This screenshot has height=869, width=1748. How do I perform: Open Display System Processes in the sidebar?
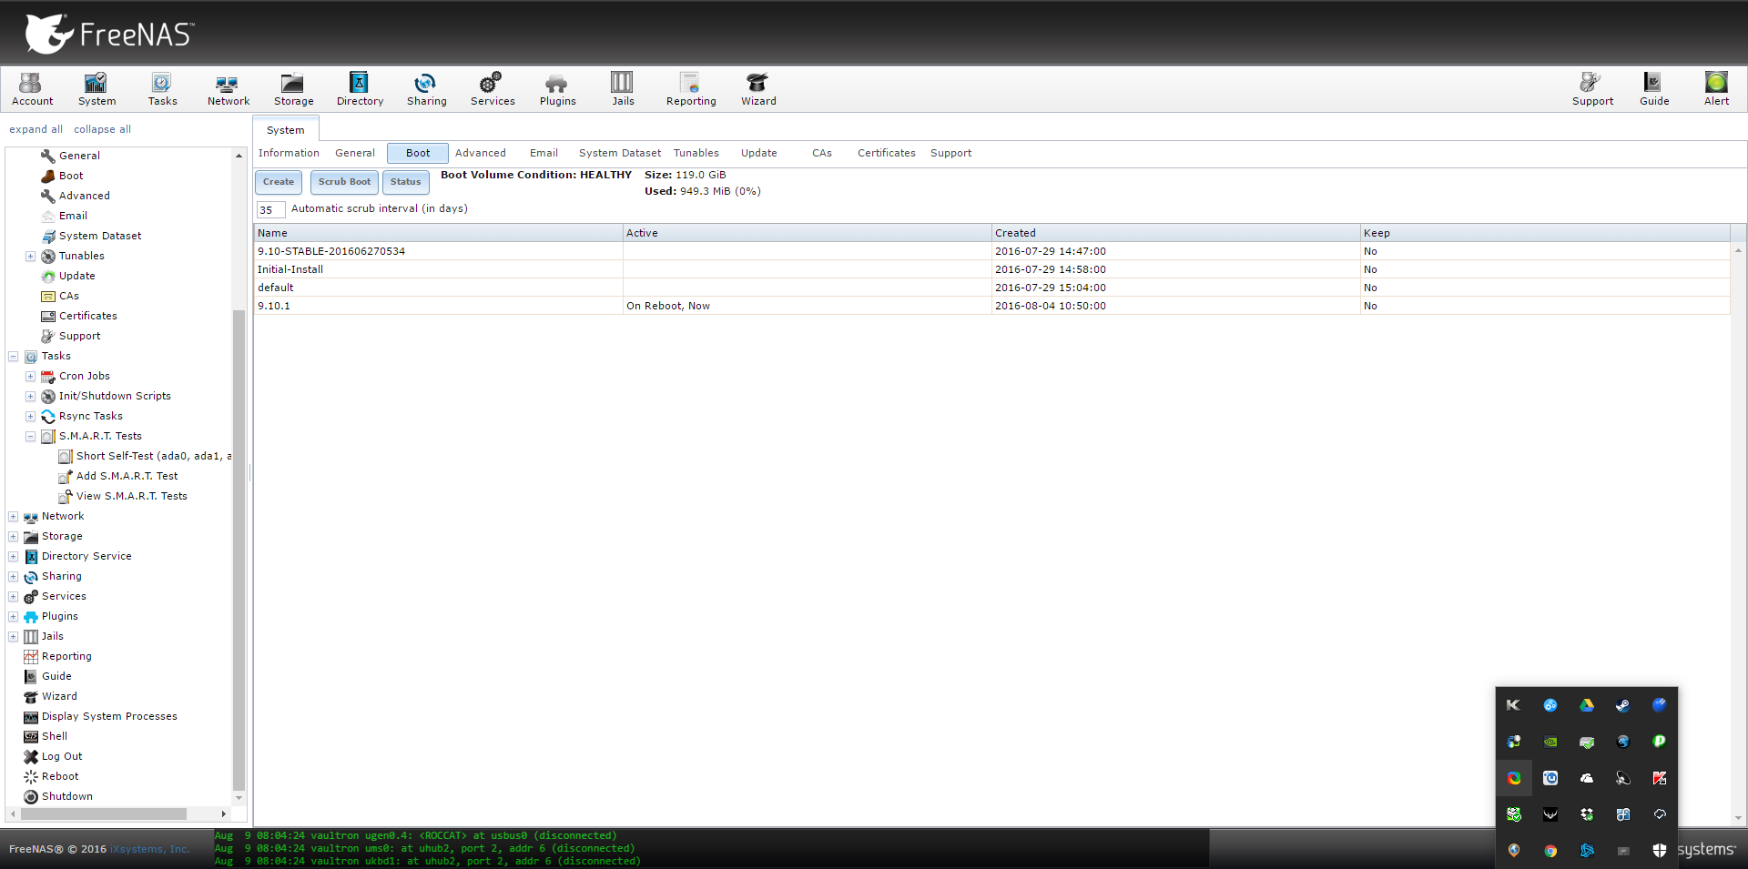[109, 716]
